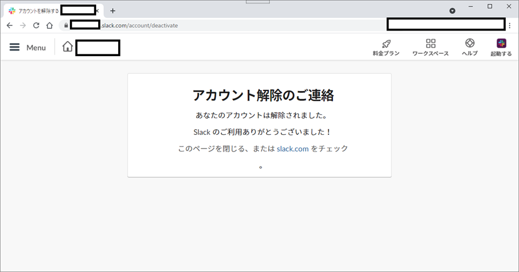Open the hamburger Menu icon
This screenshot has width=519, height=272.
click(14, 47)
